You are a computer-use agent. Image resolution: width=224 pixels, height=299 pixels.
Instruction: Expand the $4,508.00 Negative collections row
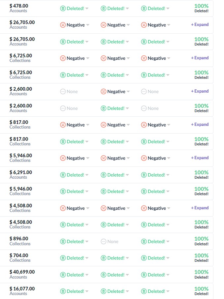200,208
